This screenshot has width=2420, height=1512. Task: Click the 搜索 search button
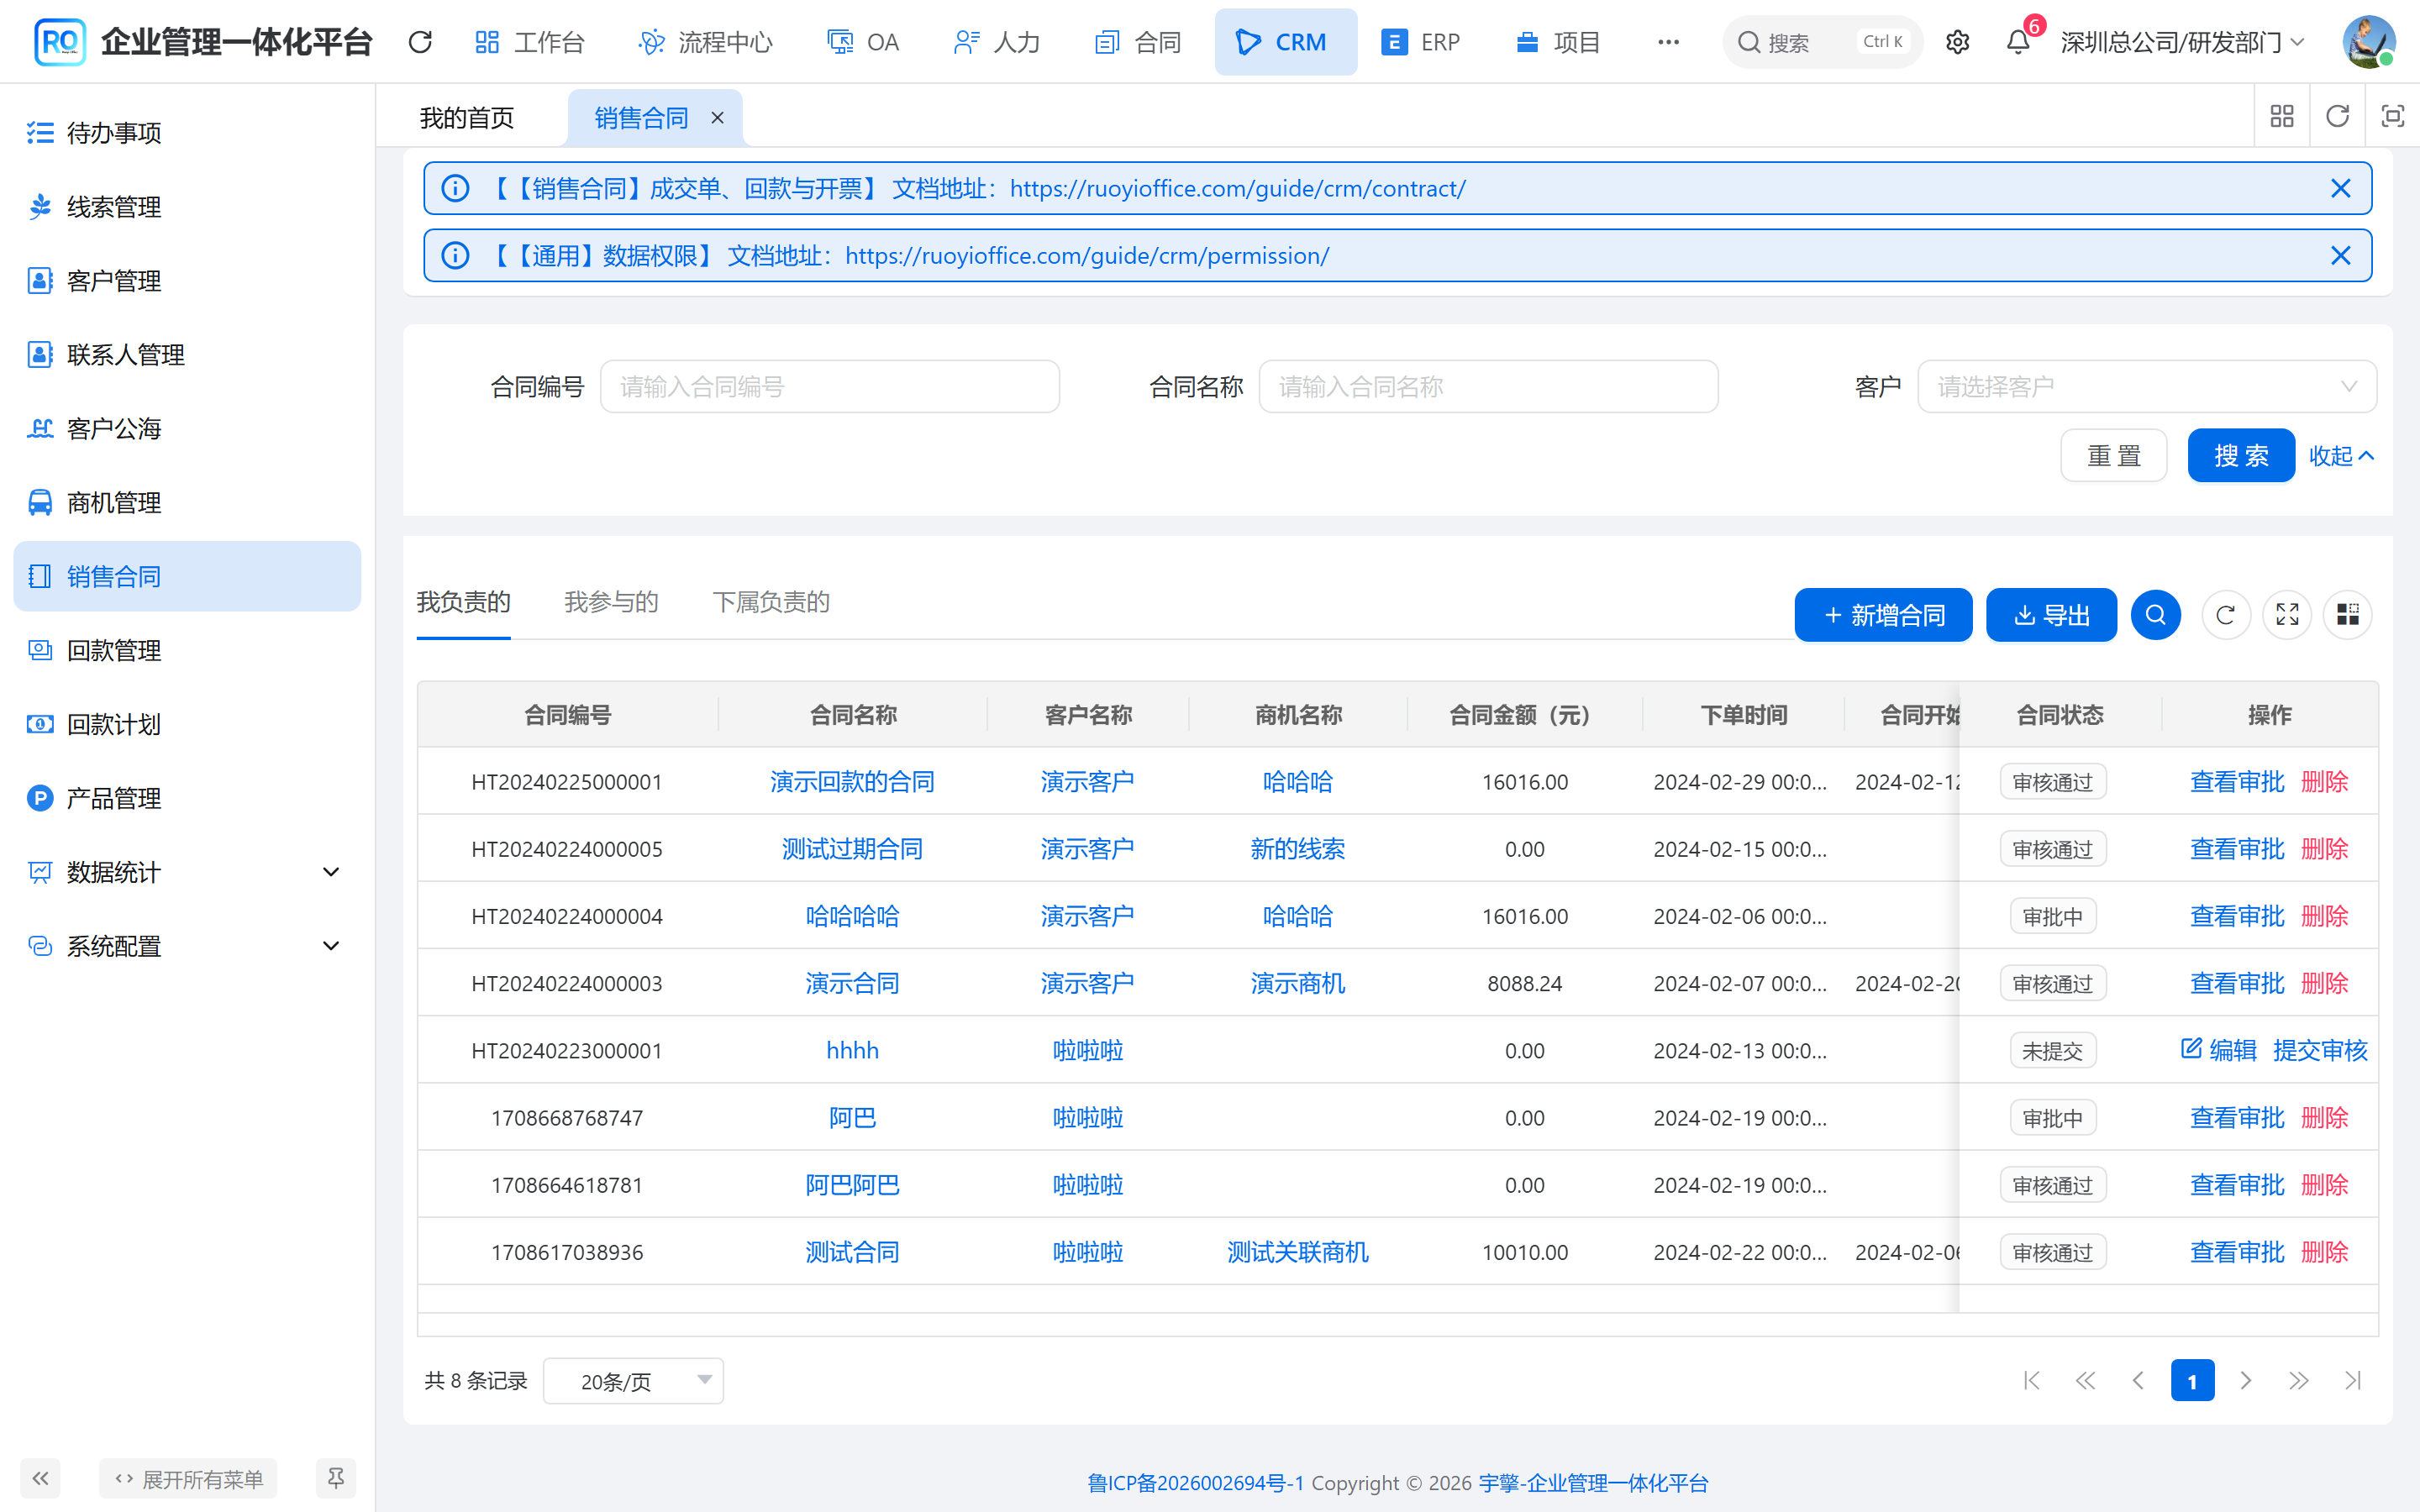pos(2241,456)
